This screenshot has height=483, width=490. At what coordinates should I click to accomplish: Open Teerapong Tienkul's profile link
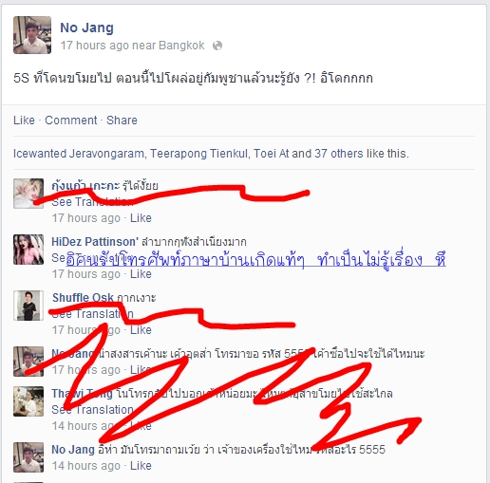click(x=198, y=154)
